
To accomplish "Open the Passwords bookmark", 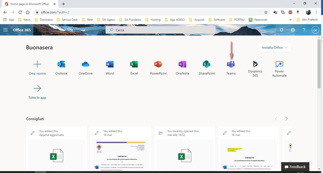I will [x=258, y=20].
